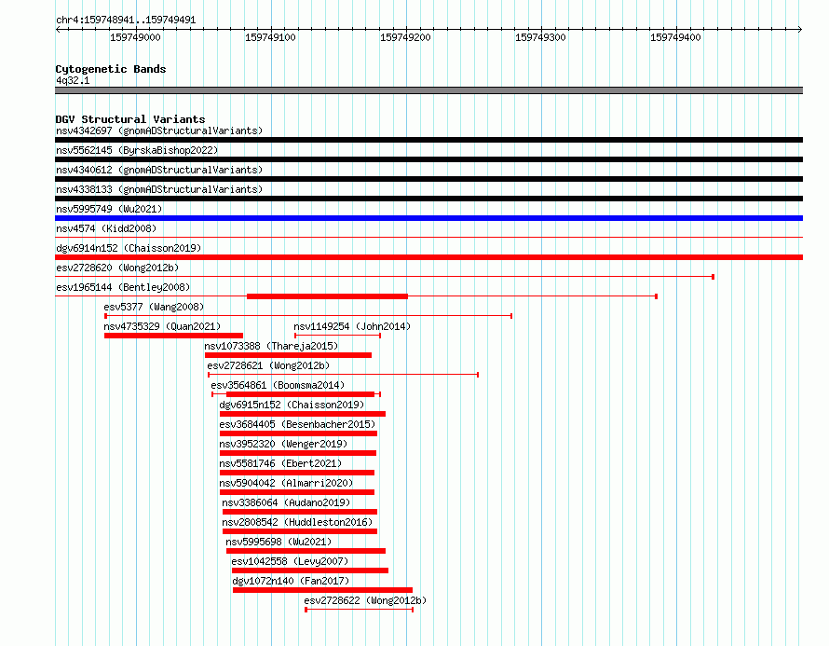Click dgv6915n152 (Chaisson2019) label
This screenshot has width=829, height=646.
click(x=292, y=405)
